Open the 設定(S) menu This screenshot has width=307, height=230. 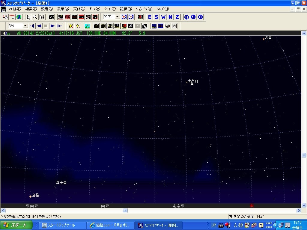47,9
